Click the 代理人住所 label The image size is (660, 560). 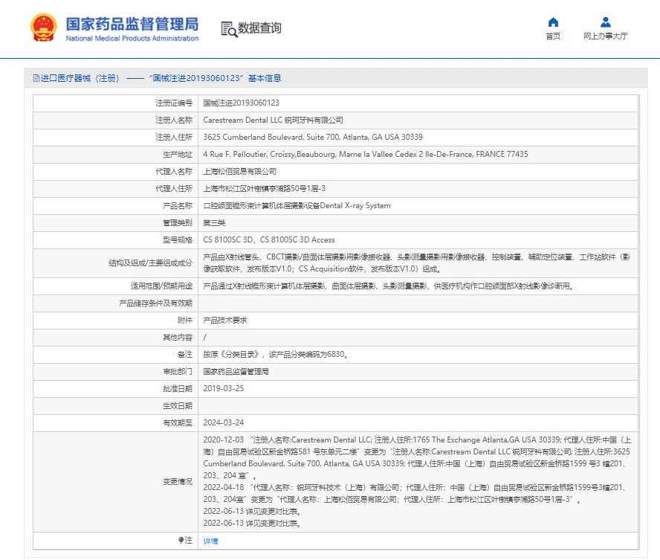pyautogui.click(x=174, y=189)
